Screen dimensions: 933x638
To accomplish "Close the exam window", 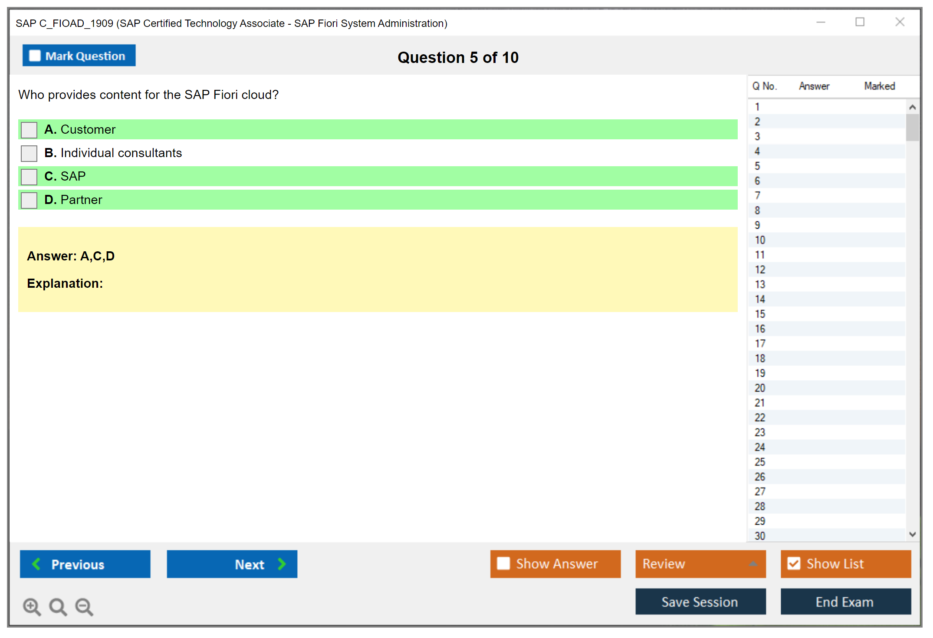I will coord(900,22).
